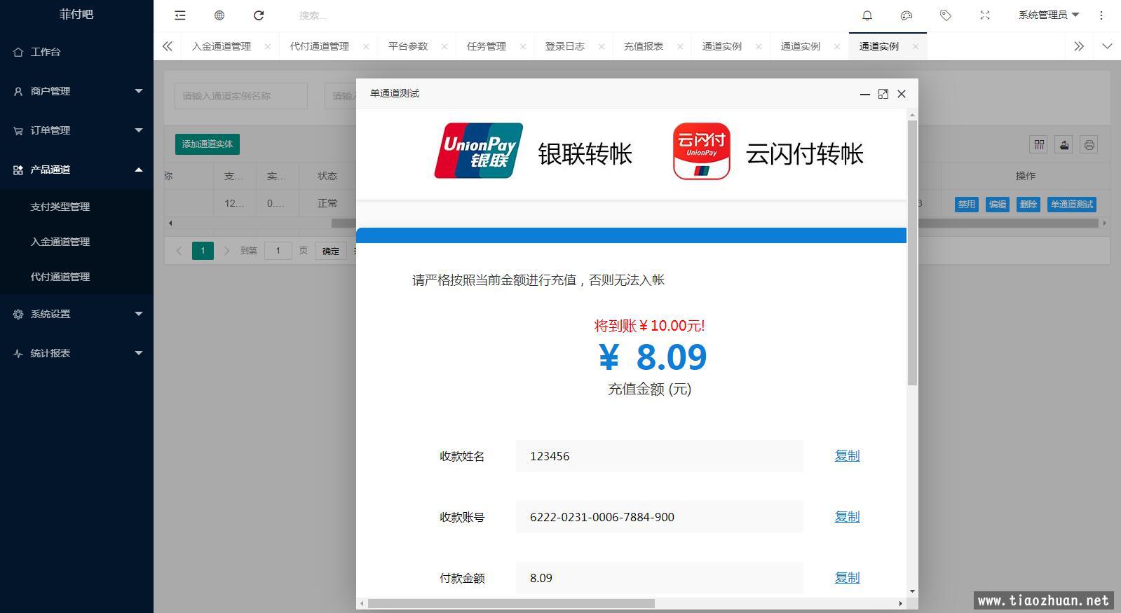Open the table column filter icon

(1039, 144)
